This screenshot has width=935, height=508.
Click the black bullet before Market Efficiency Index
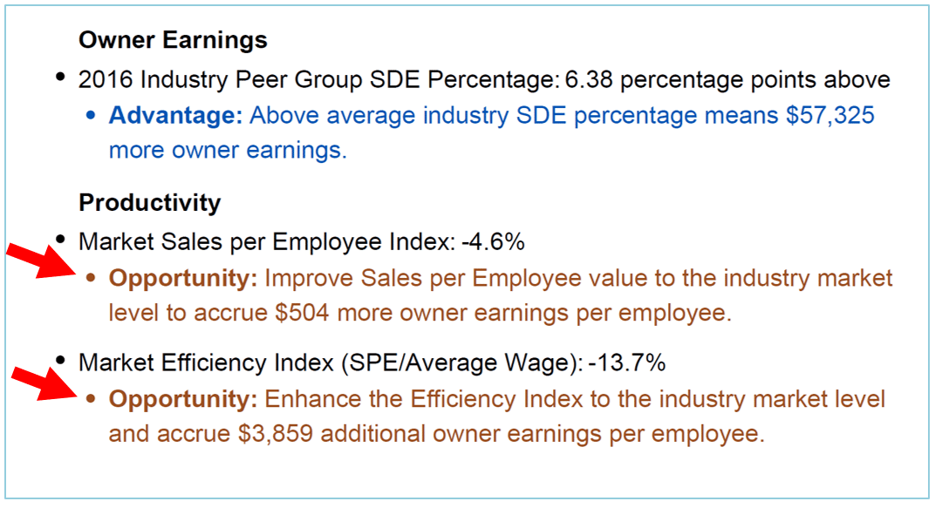coord(60,359)
